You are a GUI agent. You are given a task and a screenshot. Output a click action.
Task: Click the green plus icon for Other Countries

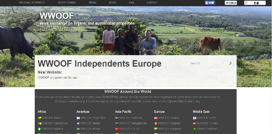(x=195, y=129)
